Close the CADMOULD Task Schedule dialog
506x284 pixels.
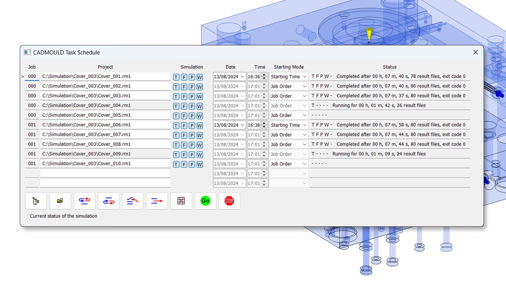pyautogui.click(x=475, y=52)
